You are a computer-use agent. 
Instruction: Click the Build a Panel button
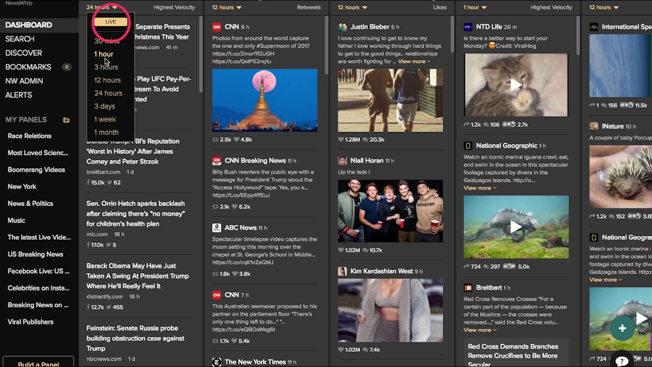(39, 363)
